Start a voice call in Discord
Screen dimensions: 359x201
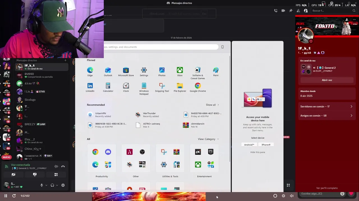[276, 11]
